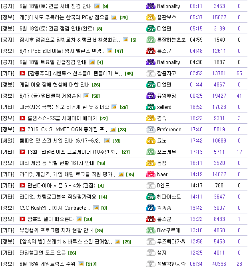249x269 pixels.
Task: Click video icon on '롤챔스쇼-SS급 세체미끼 페이커'
Action: click(22, 118)
